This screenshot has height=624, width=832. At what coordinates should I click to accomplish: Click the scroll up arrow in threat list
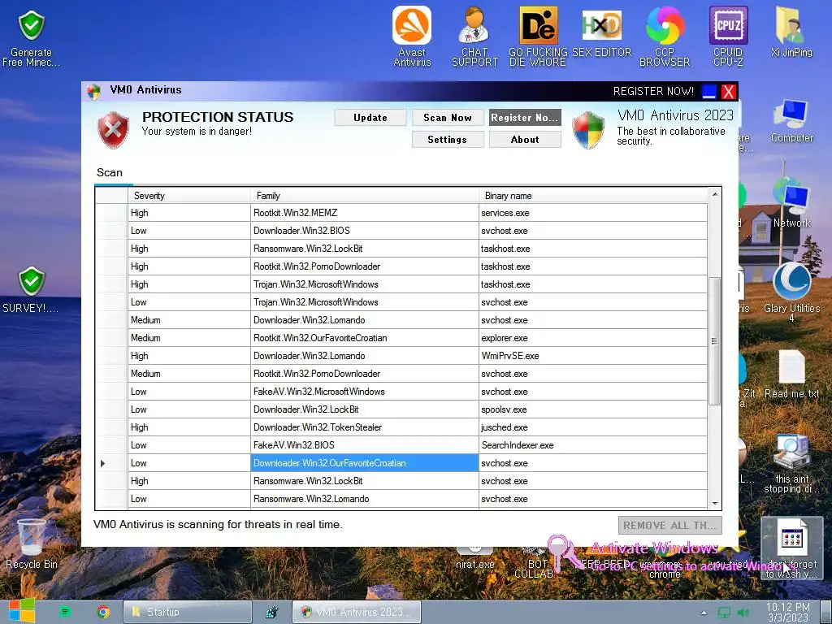[x=715, y=194]
